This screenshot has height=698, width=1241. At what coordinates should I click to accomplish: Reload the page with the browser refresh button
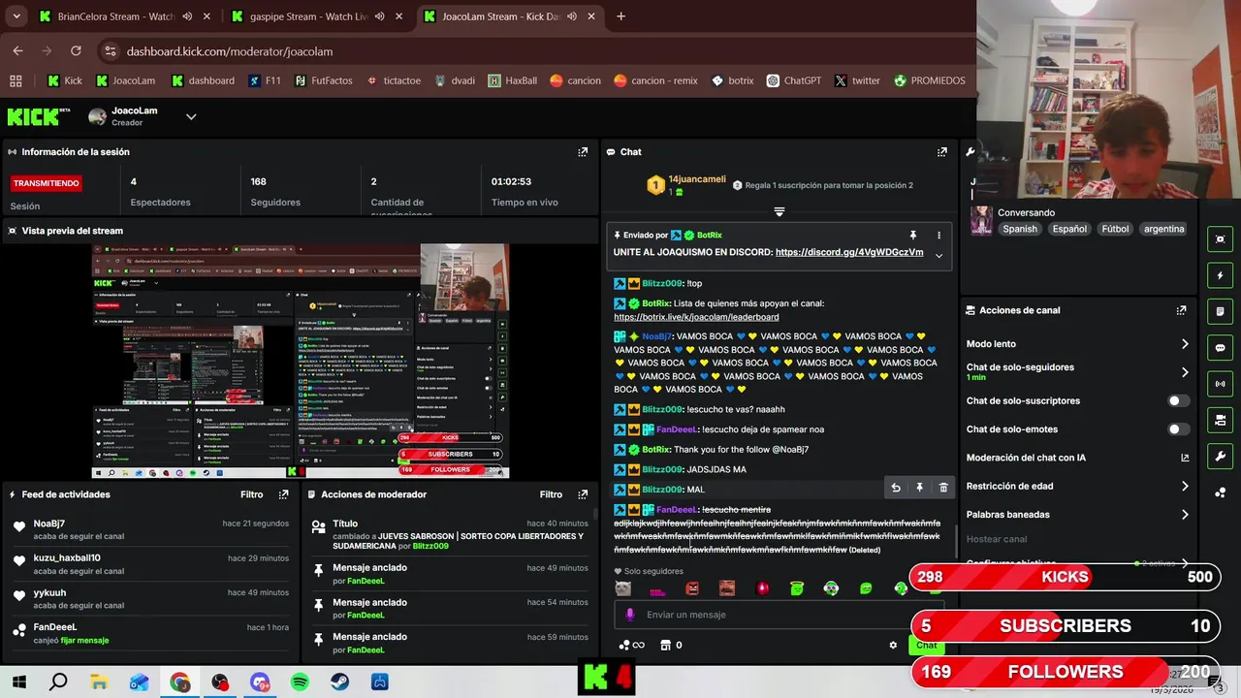pos(76,51)
